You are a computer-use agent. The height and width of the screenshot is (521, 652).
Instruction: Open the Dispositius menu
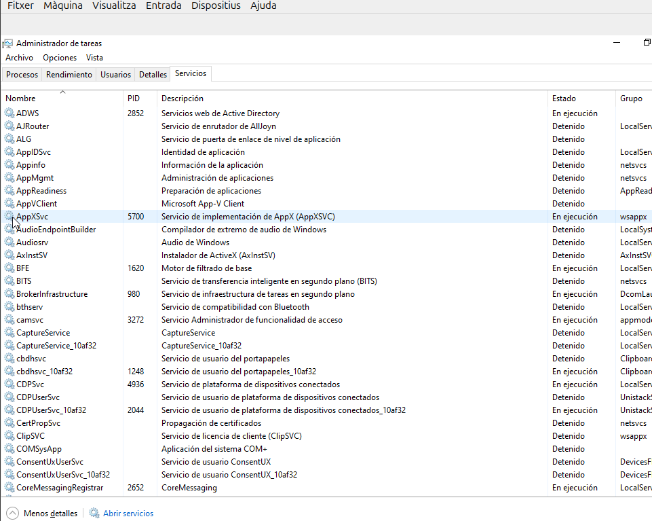[x=216, y=5]
